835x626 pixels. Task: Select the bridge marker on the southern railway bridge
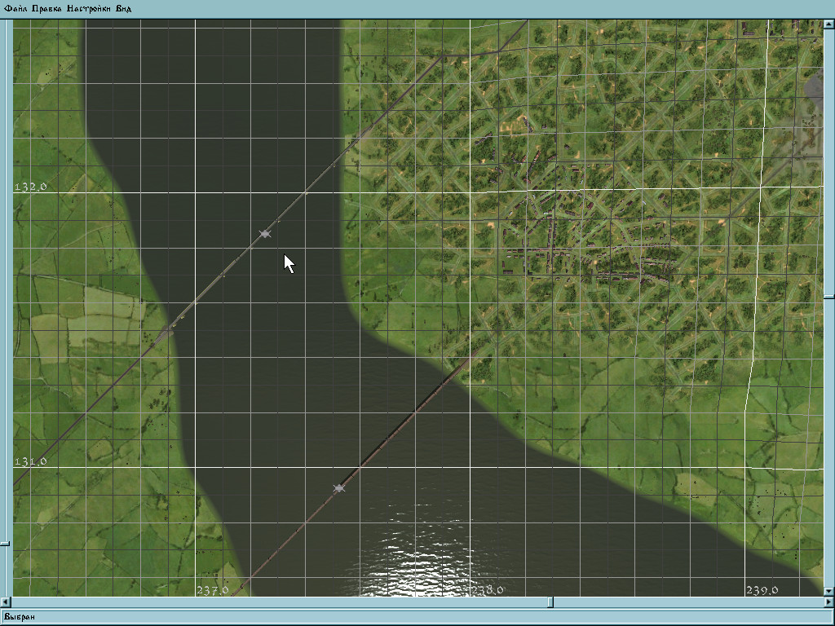tap(338, 488)
